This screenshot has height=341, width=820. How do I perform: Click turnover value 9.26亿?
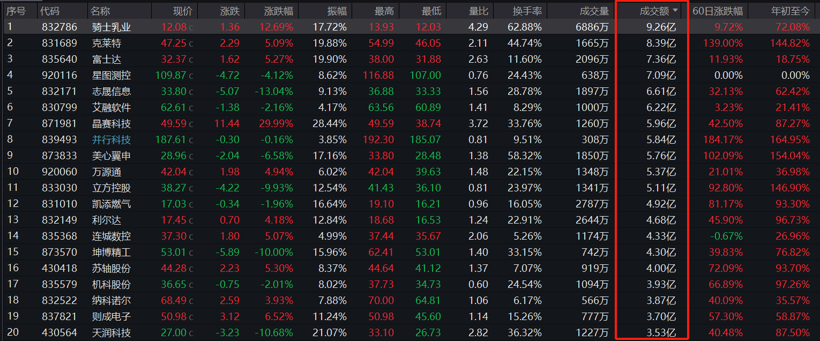point(661,27)
